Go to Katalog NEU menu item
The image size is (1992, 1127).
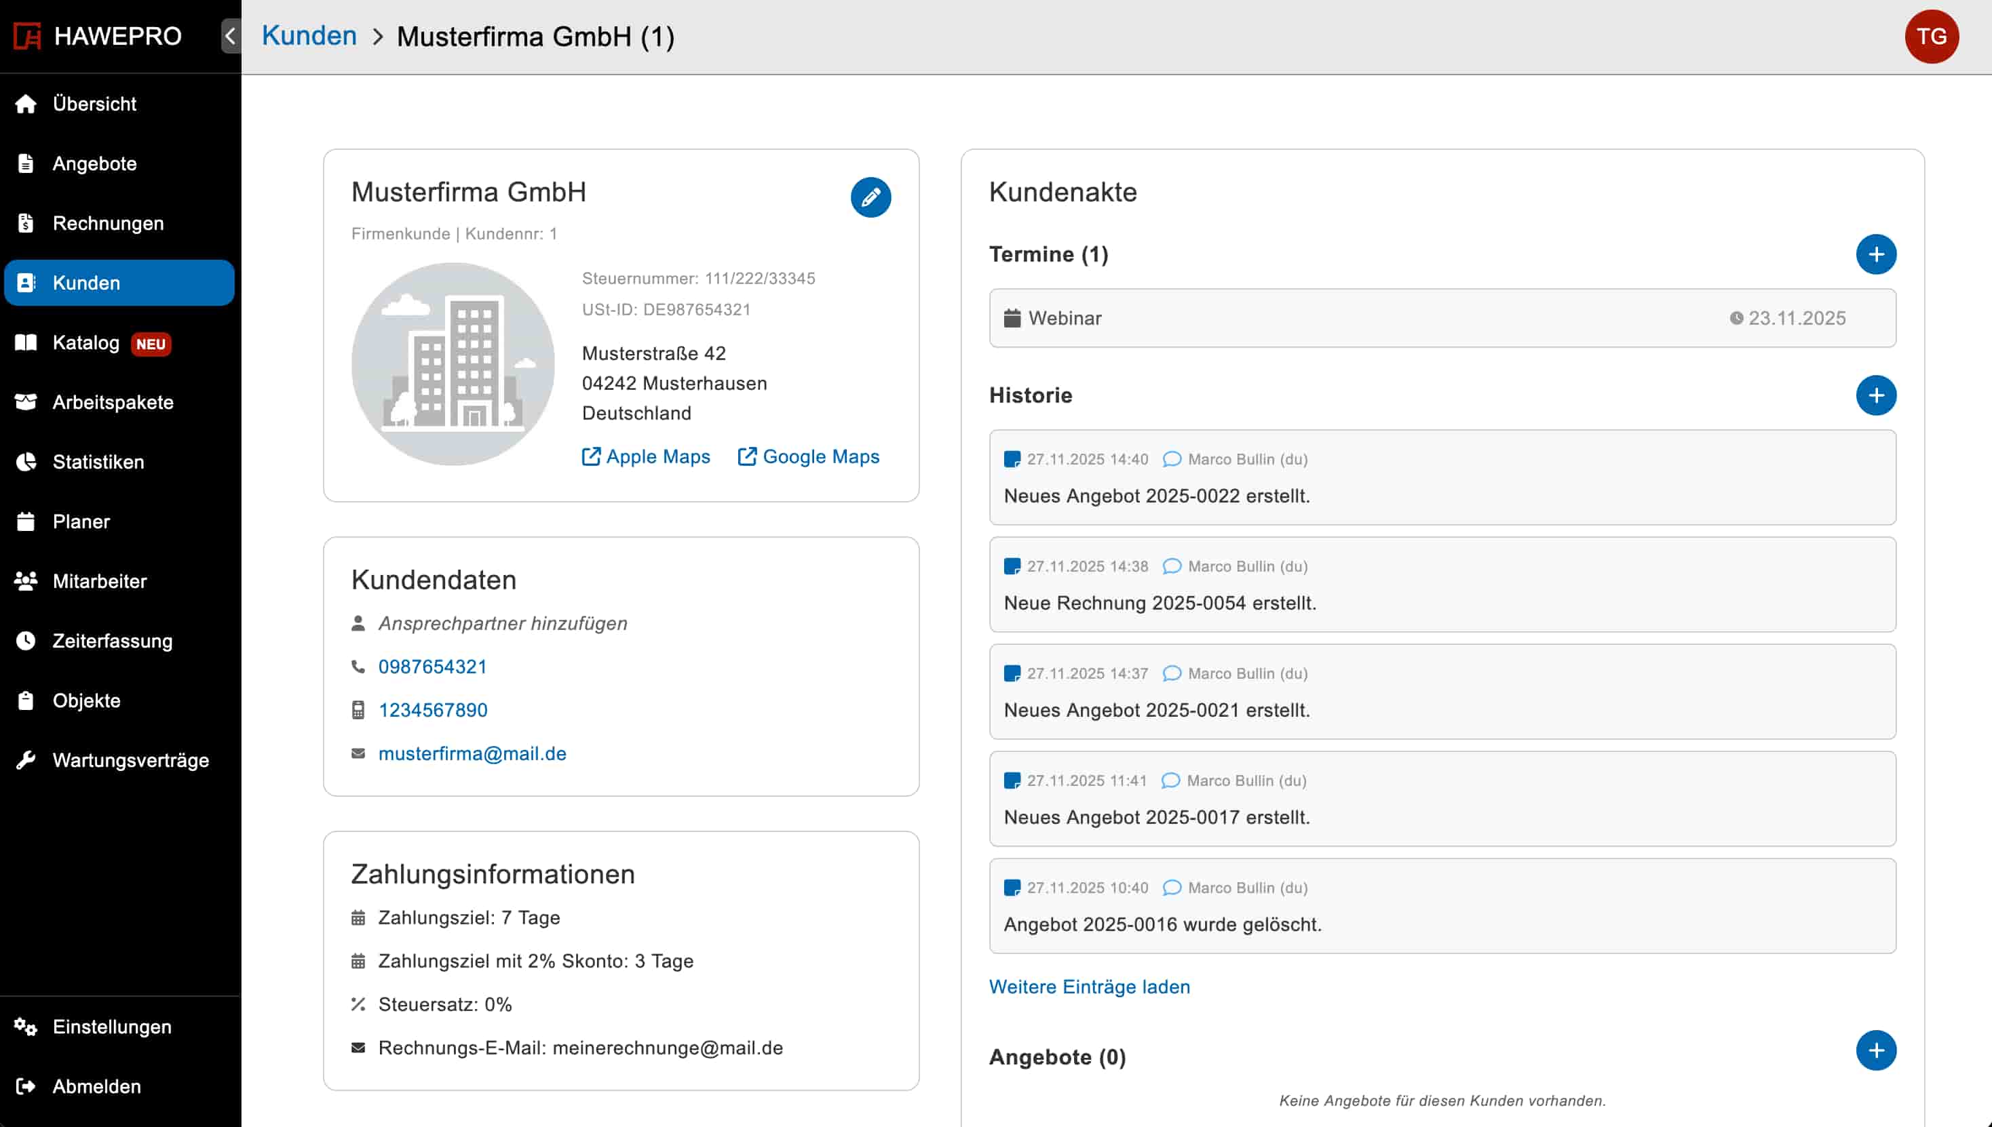(x=87, y=343)
